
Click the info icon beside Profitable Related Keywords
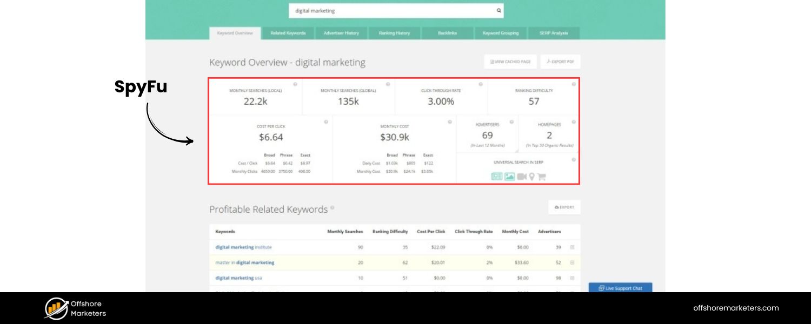coord(332,207)
